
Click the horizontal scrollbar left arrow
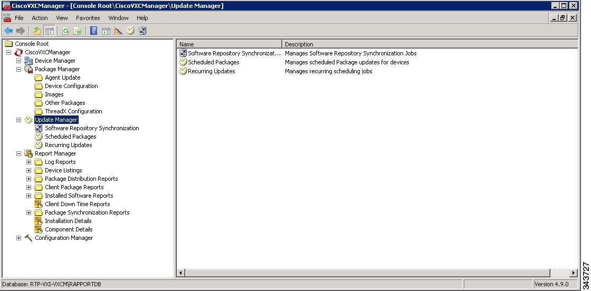point(181,273)
